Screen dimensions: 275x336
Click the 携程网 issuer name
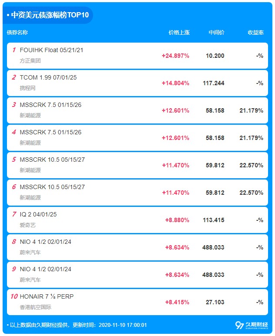28,88
